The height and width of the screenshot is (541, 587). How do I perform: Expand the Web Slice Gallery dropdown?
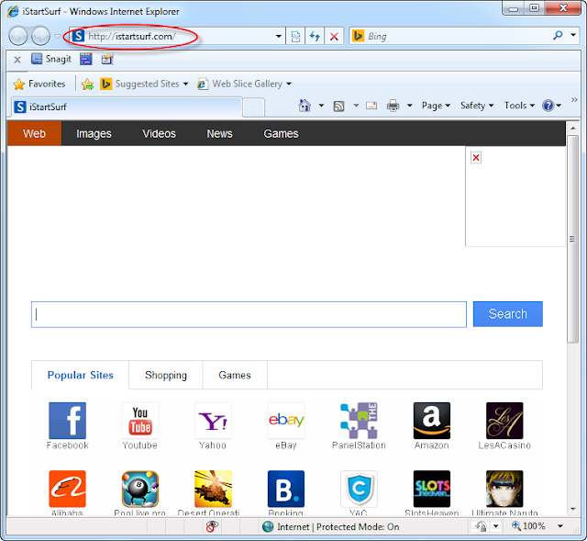(289, 84)
